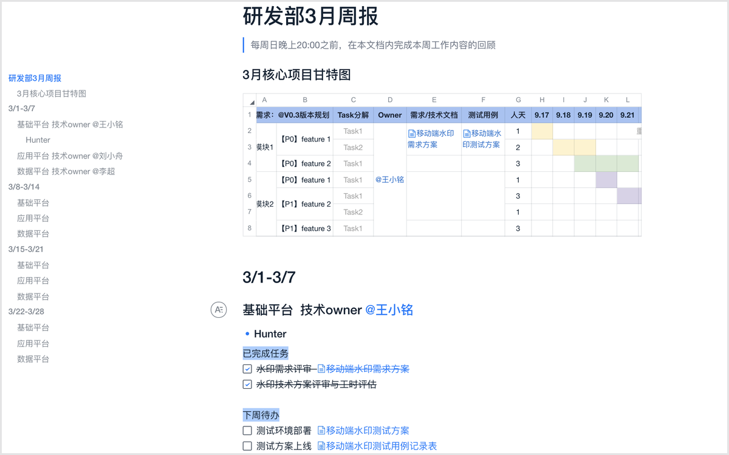Viewport: 729px width, 455px height.
Task: Open 基础平台 under 3/15-3/21 in outline
Action: tap(33, 265)
